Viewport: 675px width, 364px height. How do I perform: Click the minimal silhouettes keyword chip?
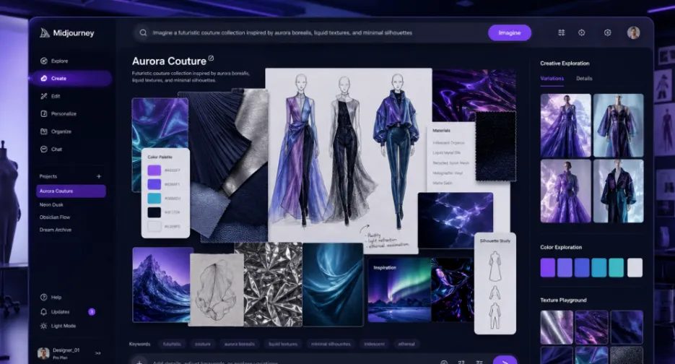point(331,344)
